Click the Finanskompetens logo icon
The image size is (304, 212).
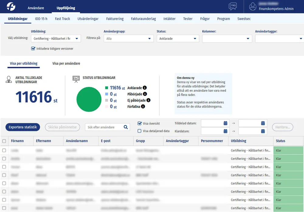11,6
